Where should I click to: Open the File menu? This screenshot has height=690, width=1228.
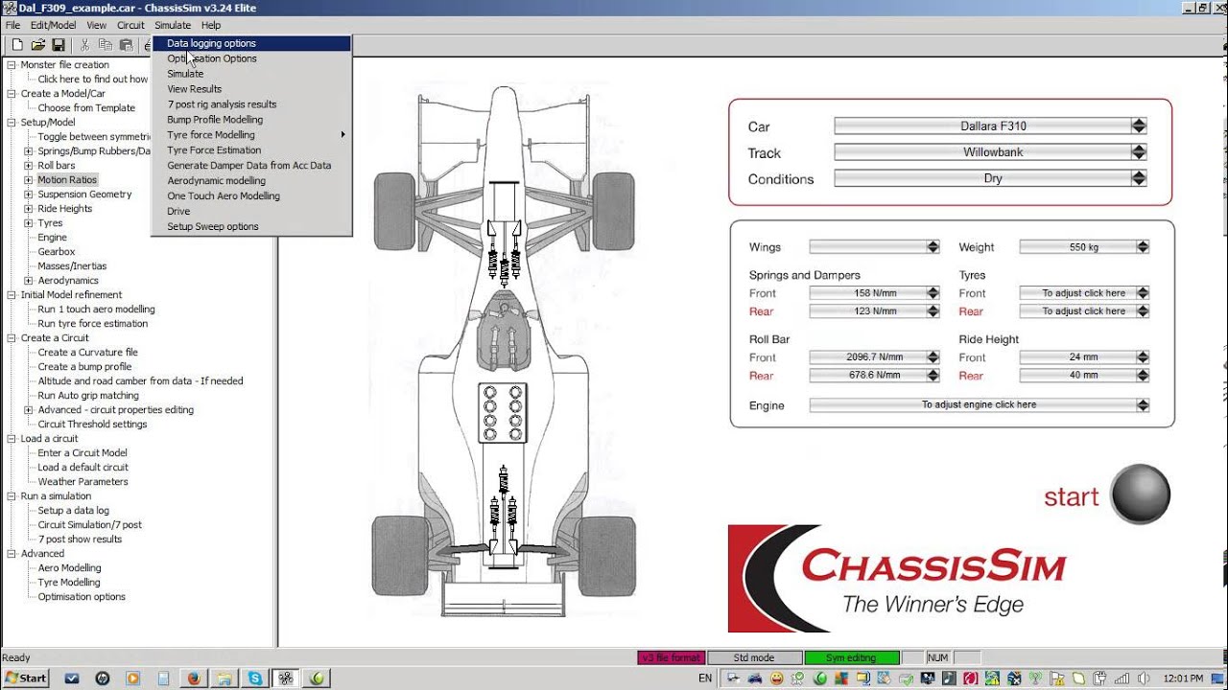click(x=12, y=25)
